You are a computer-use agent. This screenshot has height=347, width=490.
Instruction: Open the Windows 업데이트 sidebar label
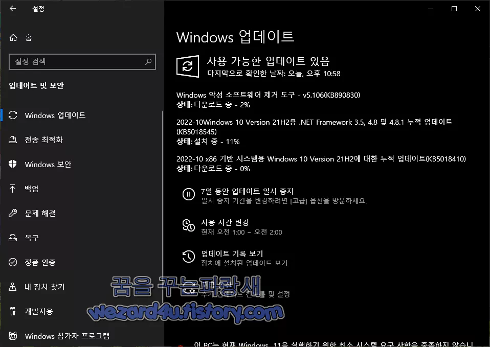click(55, 115)
